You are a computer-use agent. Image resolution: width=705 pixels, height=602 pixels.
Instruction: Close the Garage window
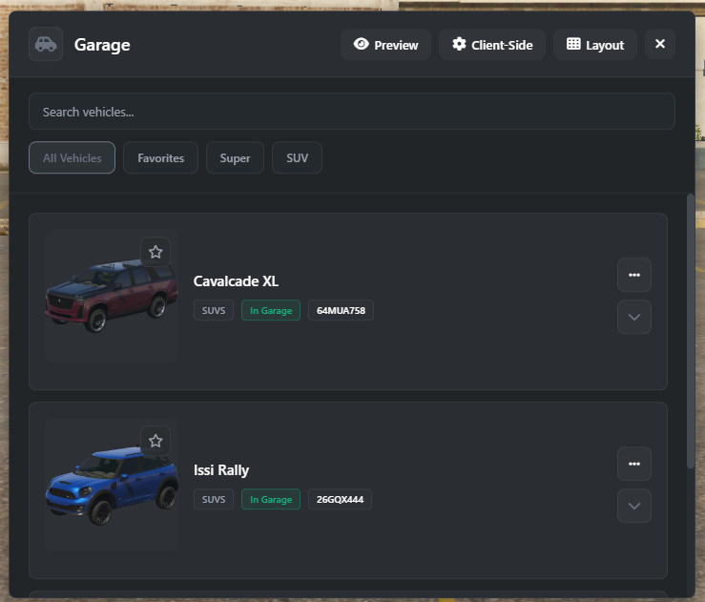coord(660,44)
